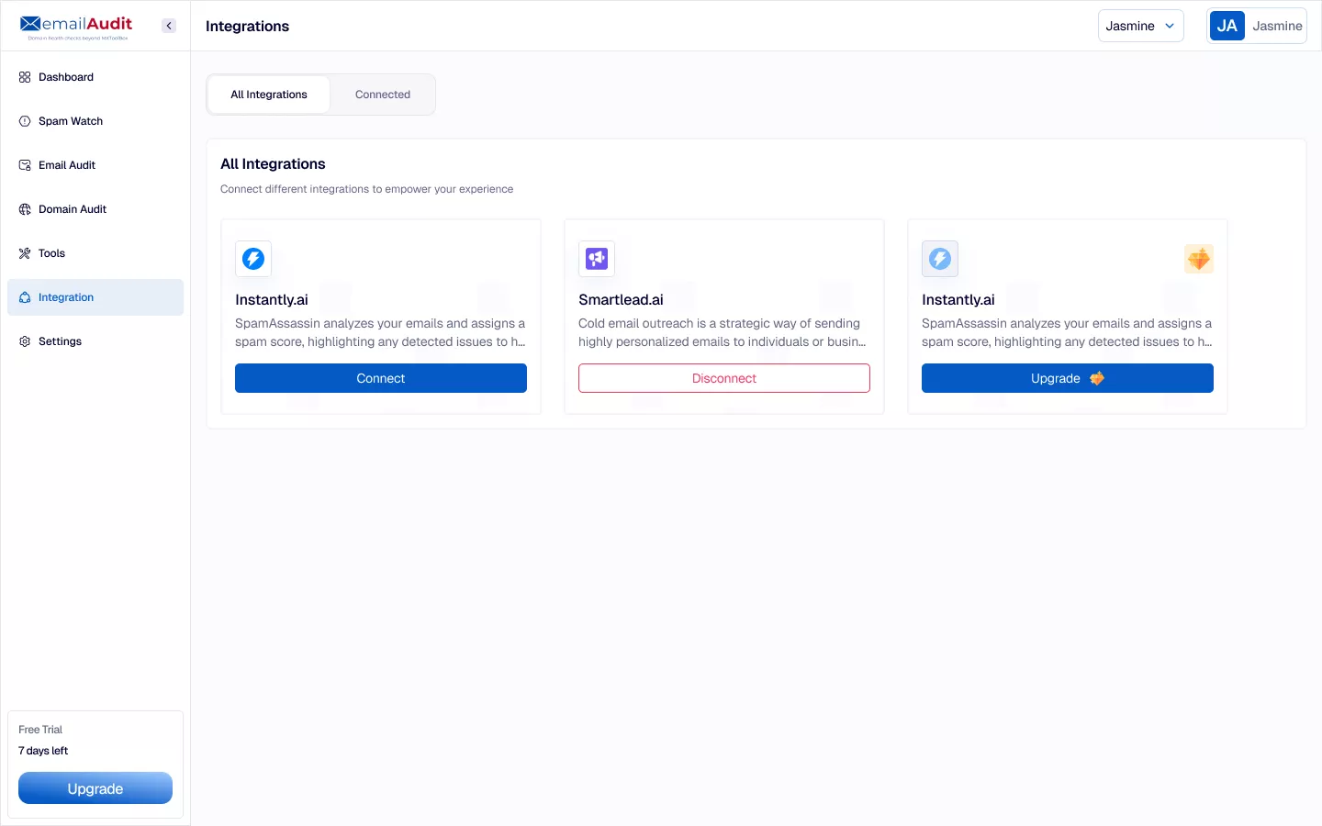Collapse the sidebar with the chevron button
Screen dimensions: 1322x826
coord(169,26)
